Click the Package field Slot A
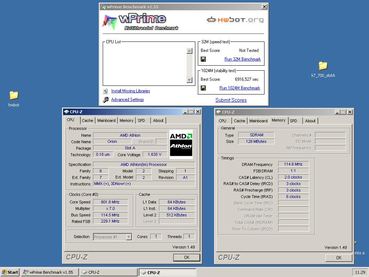This screenshot has width=369, height=277. pos(130,148)
